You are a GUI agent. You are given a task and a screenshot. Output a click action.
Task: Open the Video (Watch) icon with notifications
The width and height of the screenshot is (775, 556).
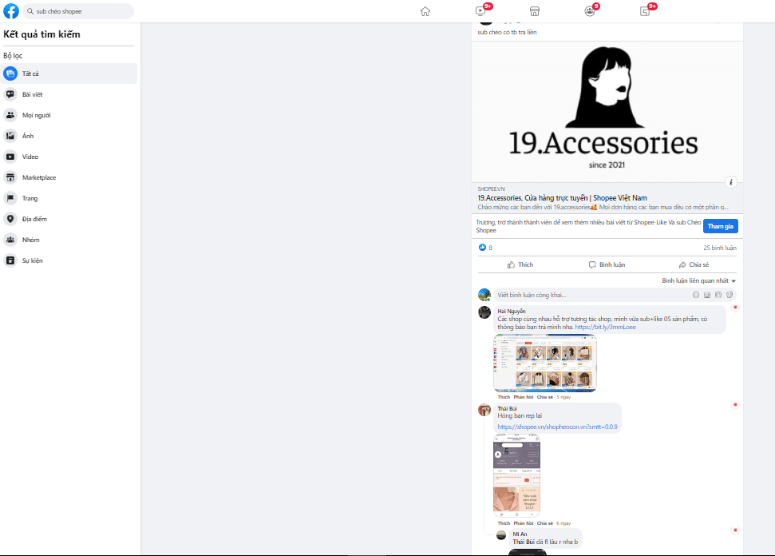[481, 11]
